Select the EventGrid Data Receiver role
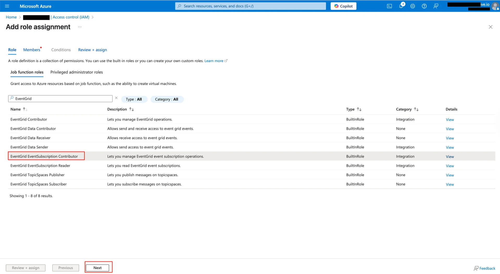 pos(30,138)
